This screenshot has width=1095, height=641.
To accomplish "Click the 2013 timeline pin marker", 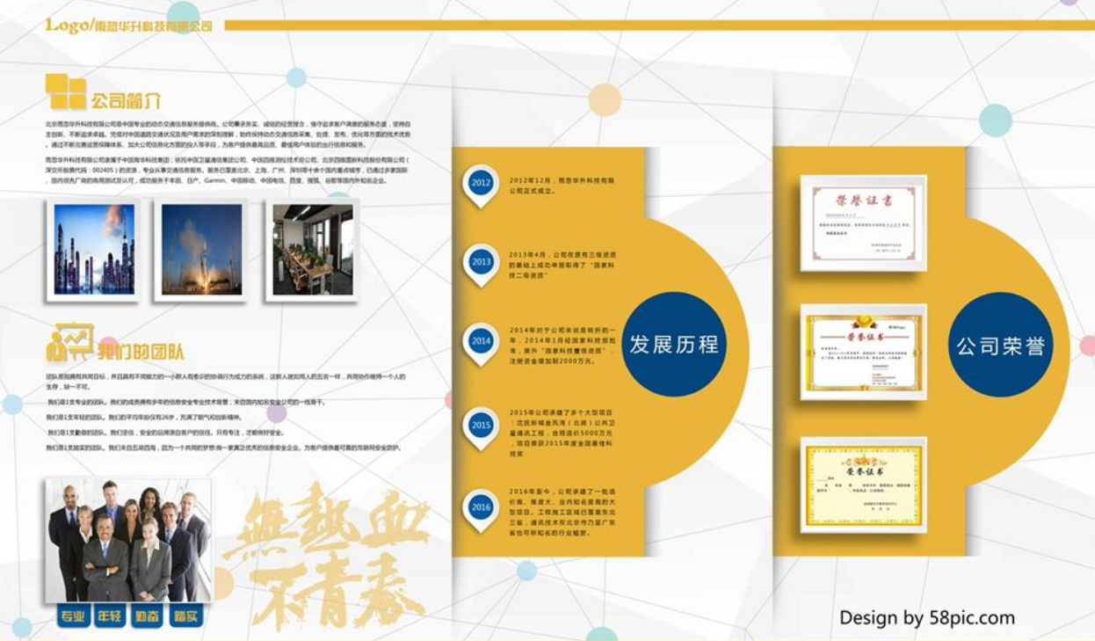I will (479, 261).
